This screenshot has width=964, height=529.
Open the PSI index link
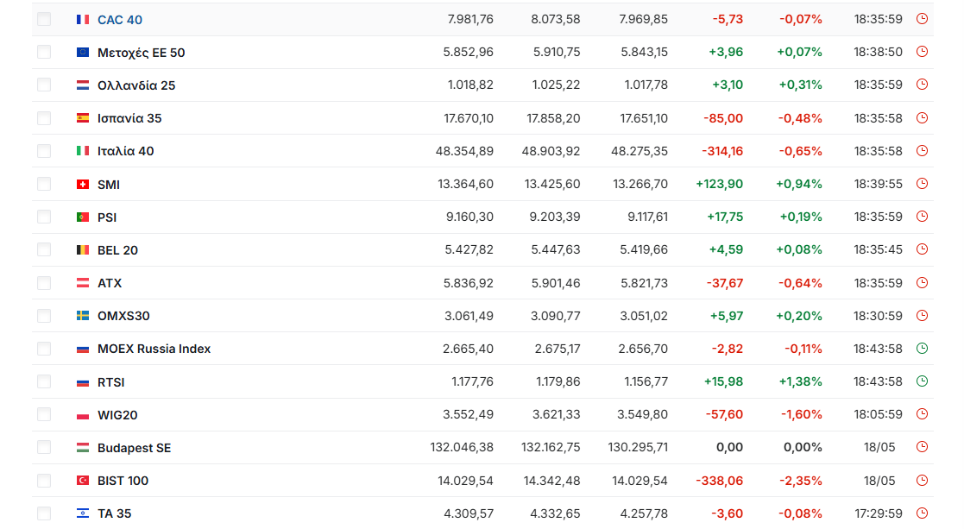(107, 217)
